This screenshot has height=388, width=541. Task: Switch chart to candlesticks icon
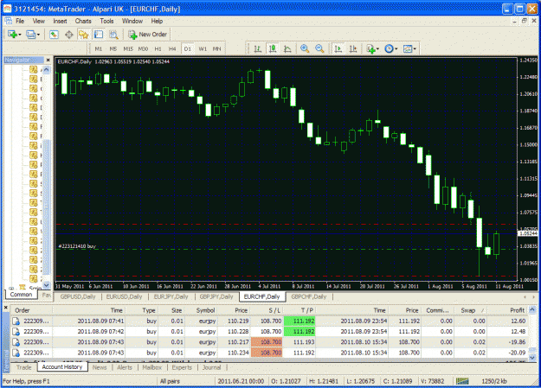tap(273, 49)
